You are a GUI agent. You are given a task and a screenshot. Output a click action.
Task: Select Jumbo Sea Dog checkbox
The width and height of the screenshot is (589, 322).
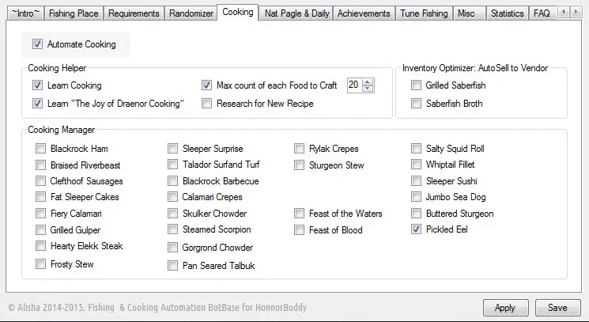pyautogui.click(x=416, y=197)
